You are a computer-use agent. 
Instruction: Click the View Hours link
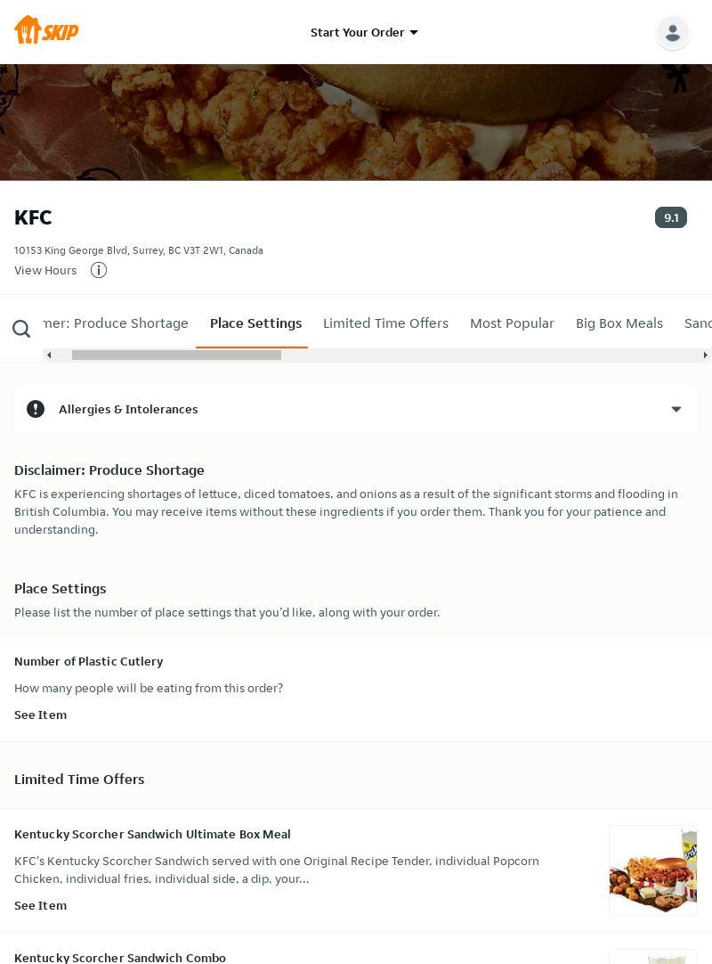pos(45,270)
